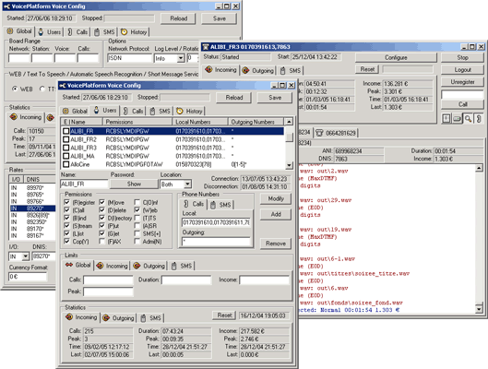Switch to Calls tab in back Voice Config window
This screenshot has height=369, width=488.
click(77, 31)
